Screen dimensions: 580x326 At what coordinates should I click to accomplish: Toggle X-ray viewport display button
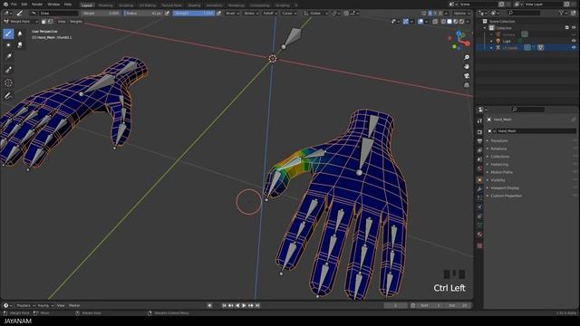[435, 22]
